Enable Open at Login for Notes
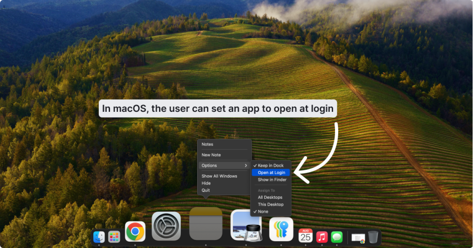 (271, 173)
